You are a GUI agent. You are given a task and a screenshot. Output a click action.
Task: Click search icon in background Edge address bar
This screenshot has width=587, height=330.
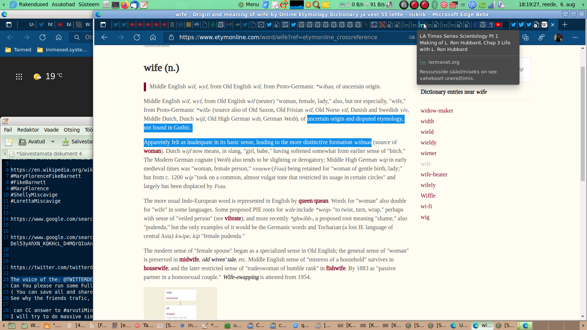(x=77, y=37)
